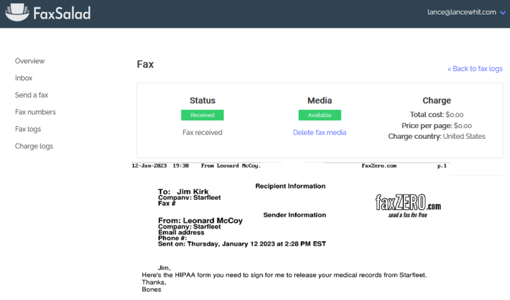This screenshot has width=510, height=300.
Task: Click the green Available media badge
Action: pos(319,115)
